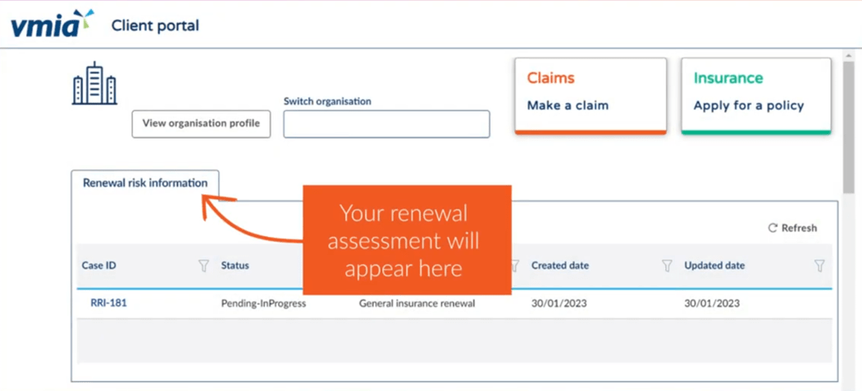Sort by the Case ID column header
This screenshot has height=391, width=862.
coord(99,266)
